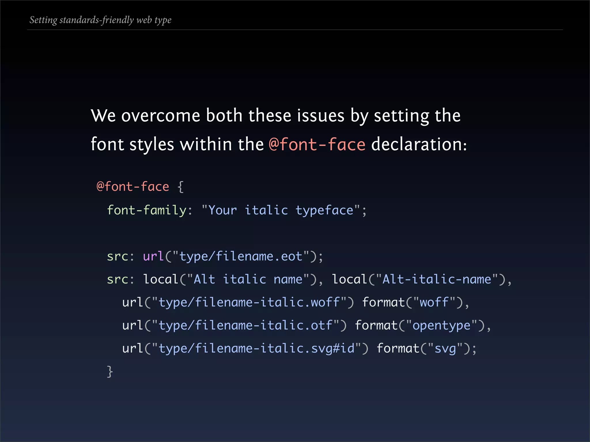Click the closing brace of the code block

click(x=110, y=371)
